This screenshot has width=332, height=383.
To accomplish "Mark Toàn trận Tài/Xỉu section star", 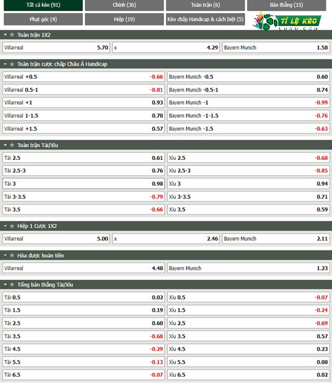I will pos(12,146).
